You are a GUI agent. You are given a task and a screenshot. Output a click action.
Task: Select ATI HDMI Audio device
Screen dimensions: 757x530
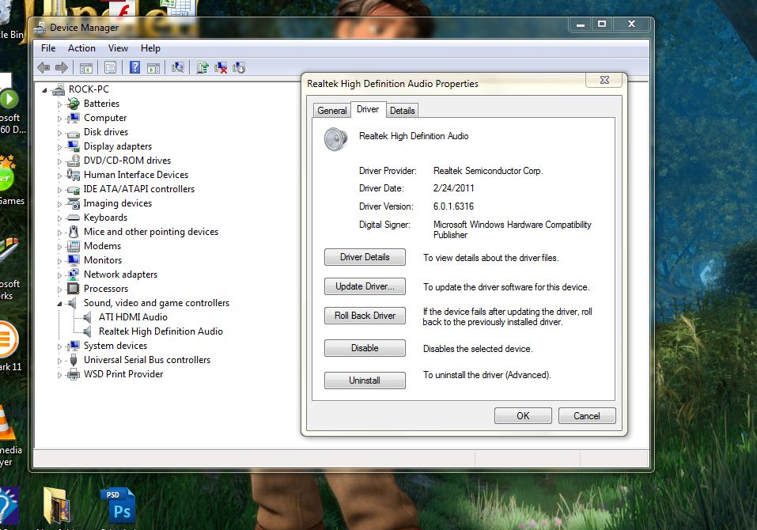click(x=133, y=317)
